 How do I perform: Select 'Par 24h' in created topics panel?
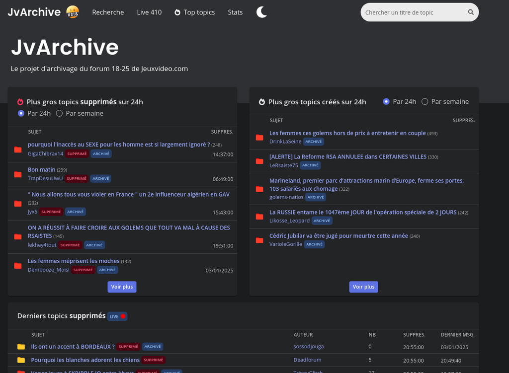point(386,101)
